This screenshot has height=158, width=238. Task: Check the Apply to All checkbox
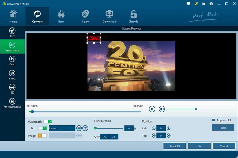pos(213,120)
